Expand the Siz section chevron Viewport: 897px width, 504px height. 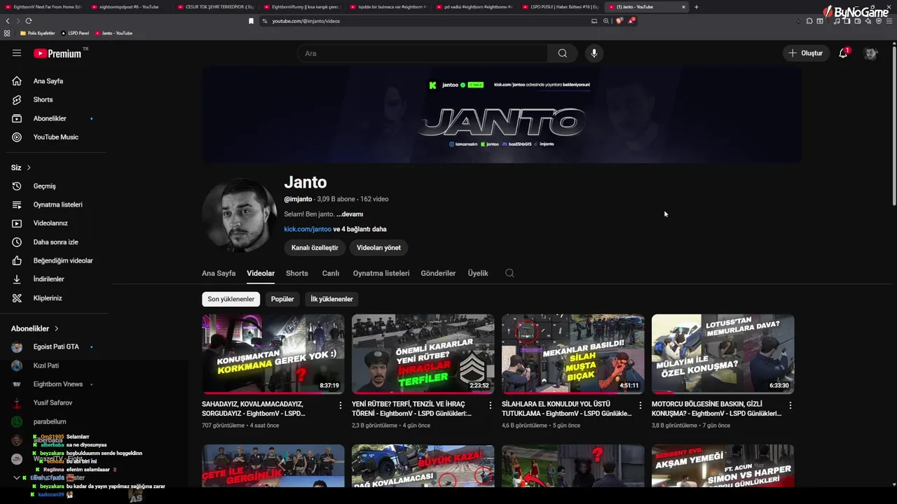click(x=29, y=168)
